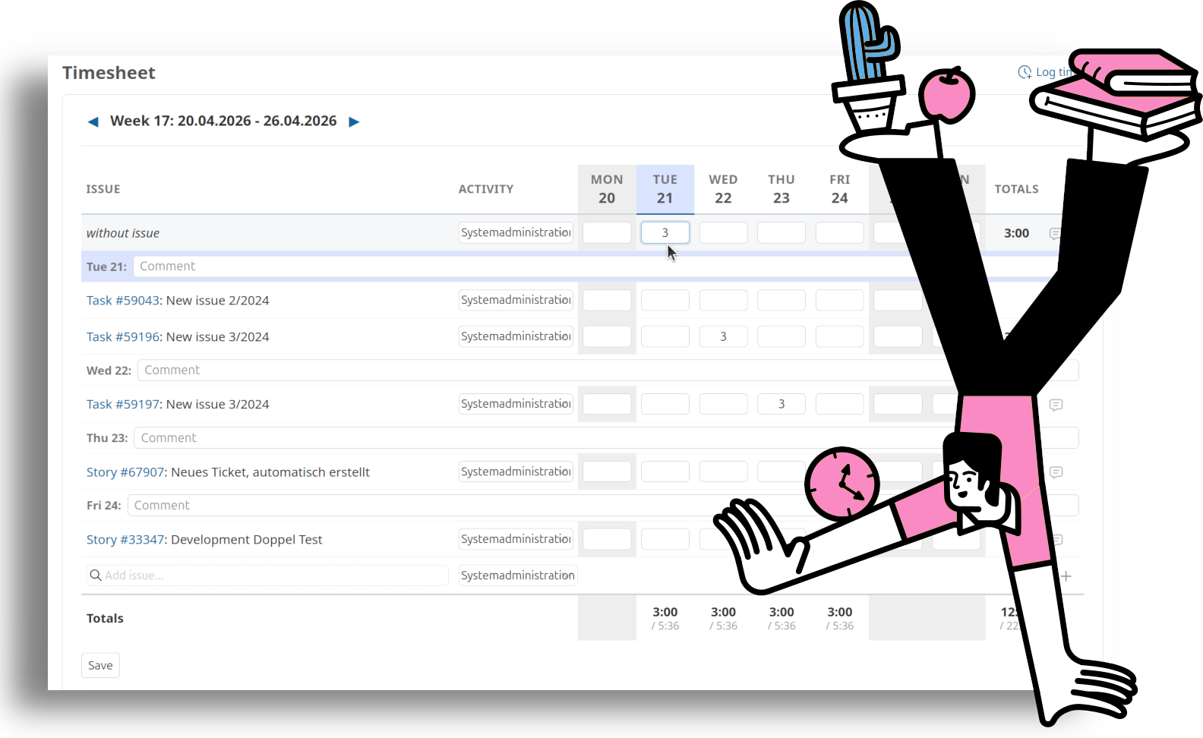1203x738 pixels.
Task: Click the Wednesday hours cell for Task #59043
Action: 723,300
